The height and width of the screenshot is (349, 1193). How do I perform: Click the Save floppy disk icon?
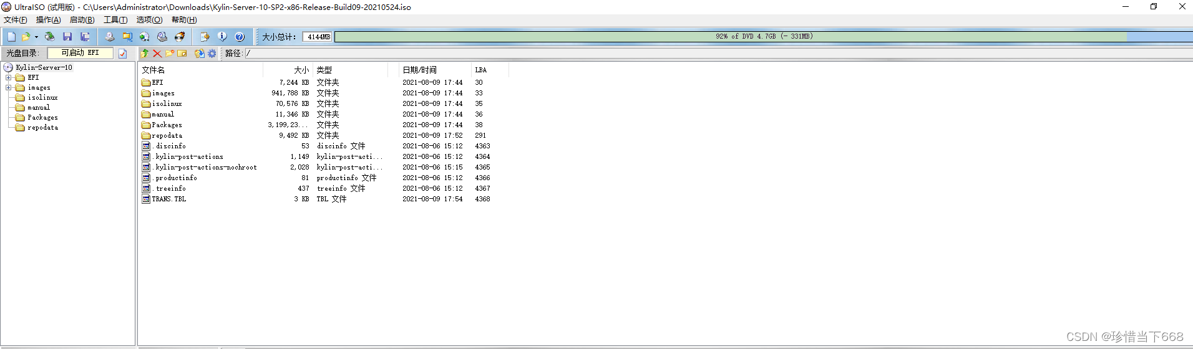coord(67,37)
